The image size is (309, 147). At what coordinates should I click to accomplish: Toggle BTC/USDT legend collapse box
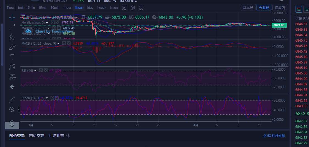[23, 17]
